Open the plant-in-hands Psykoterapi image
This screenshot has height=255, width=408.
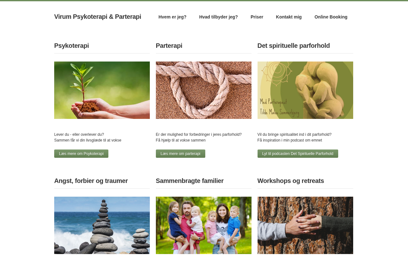click(102, 90)
